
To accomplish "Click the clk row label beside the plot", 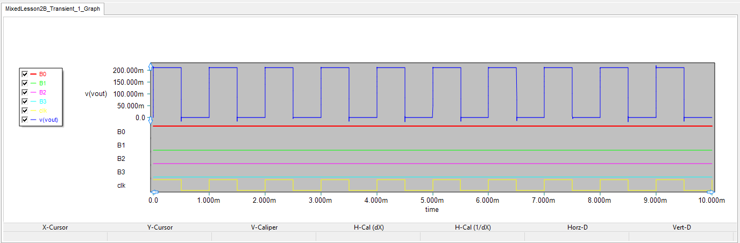I will [121, 186].
